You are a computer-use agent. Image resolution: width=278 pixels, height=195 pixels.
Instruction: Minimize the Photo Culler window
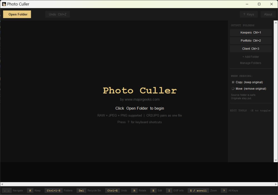[247, 4]
